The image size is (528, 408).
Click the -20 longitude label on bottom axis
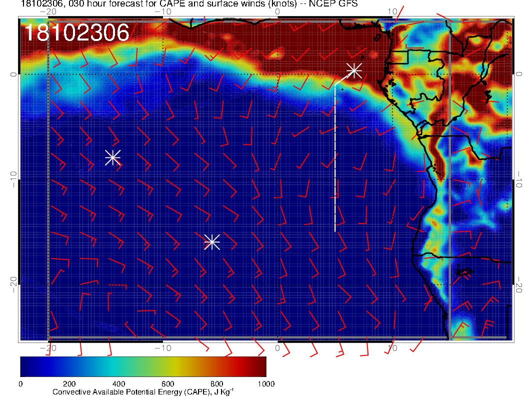point(48,347)
